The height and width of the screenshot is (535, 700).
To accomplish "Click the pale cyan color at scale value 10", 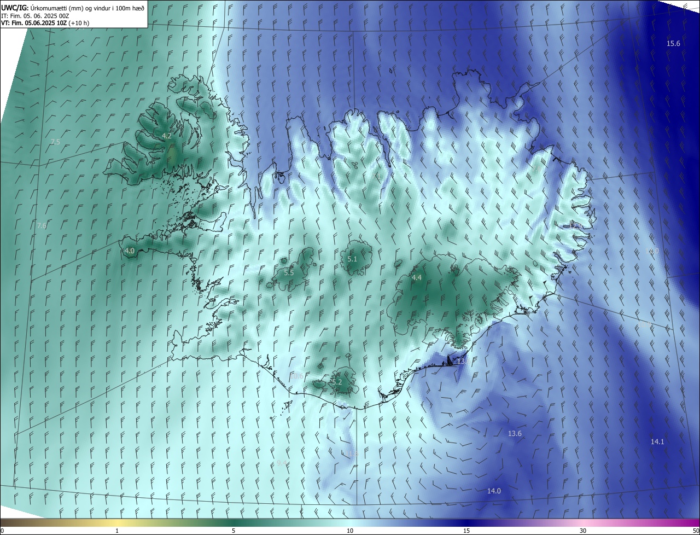I will pos(350,523).
